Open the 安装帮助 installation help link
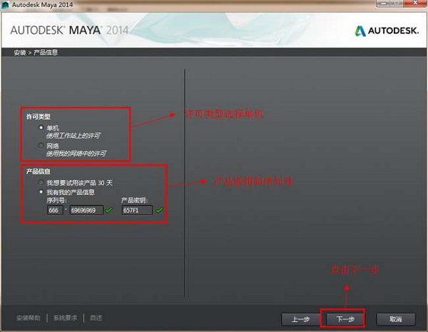The width and height of the screenshot is (428, 332). click(28, 318)
